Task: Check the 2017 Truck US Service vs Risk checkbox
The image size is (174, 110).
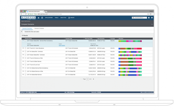Action: tap(25, 58)
